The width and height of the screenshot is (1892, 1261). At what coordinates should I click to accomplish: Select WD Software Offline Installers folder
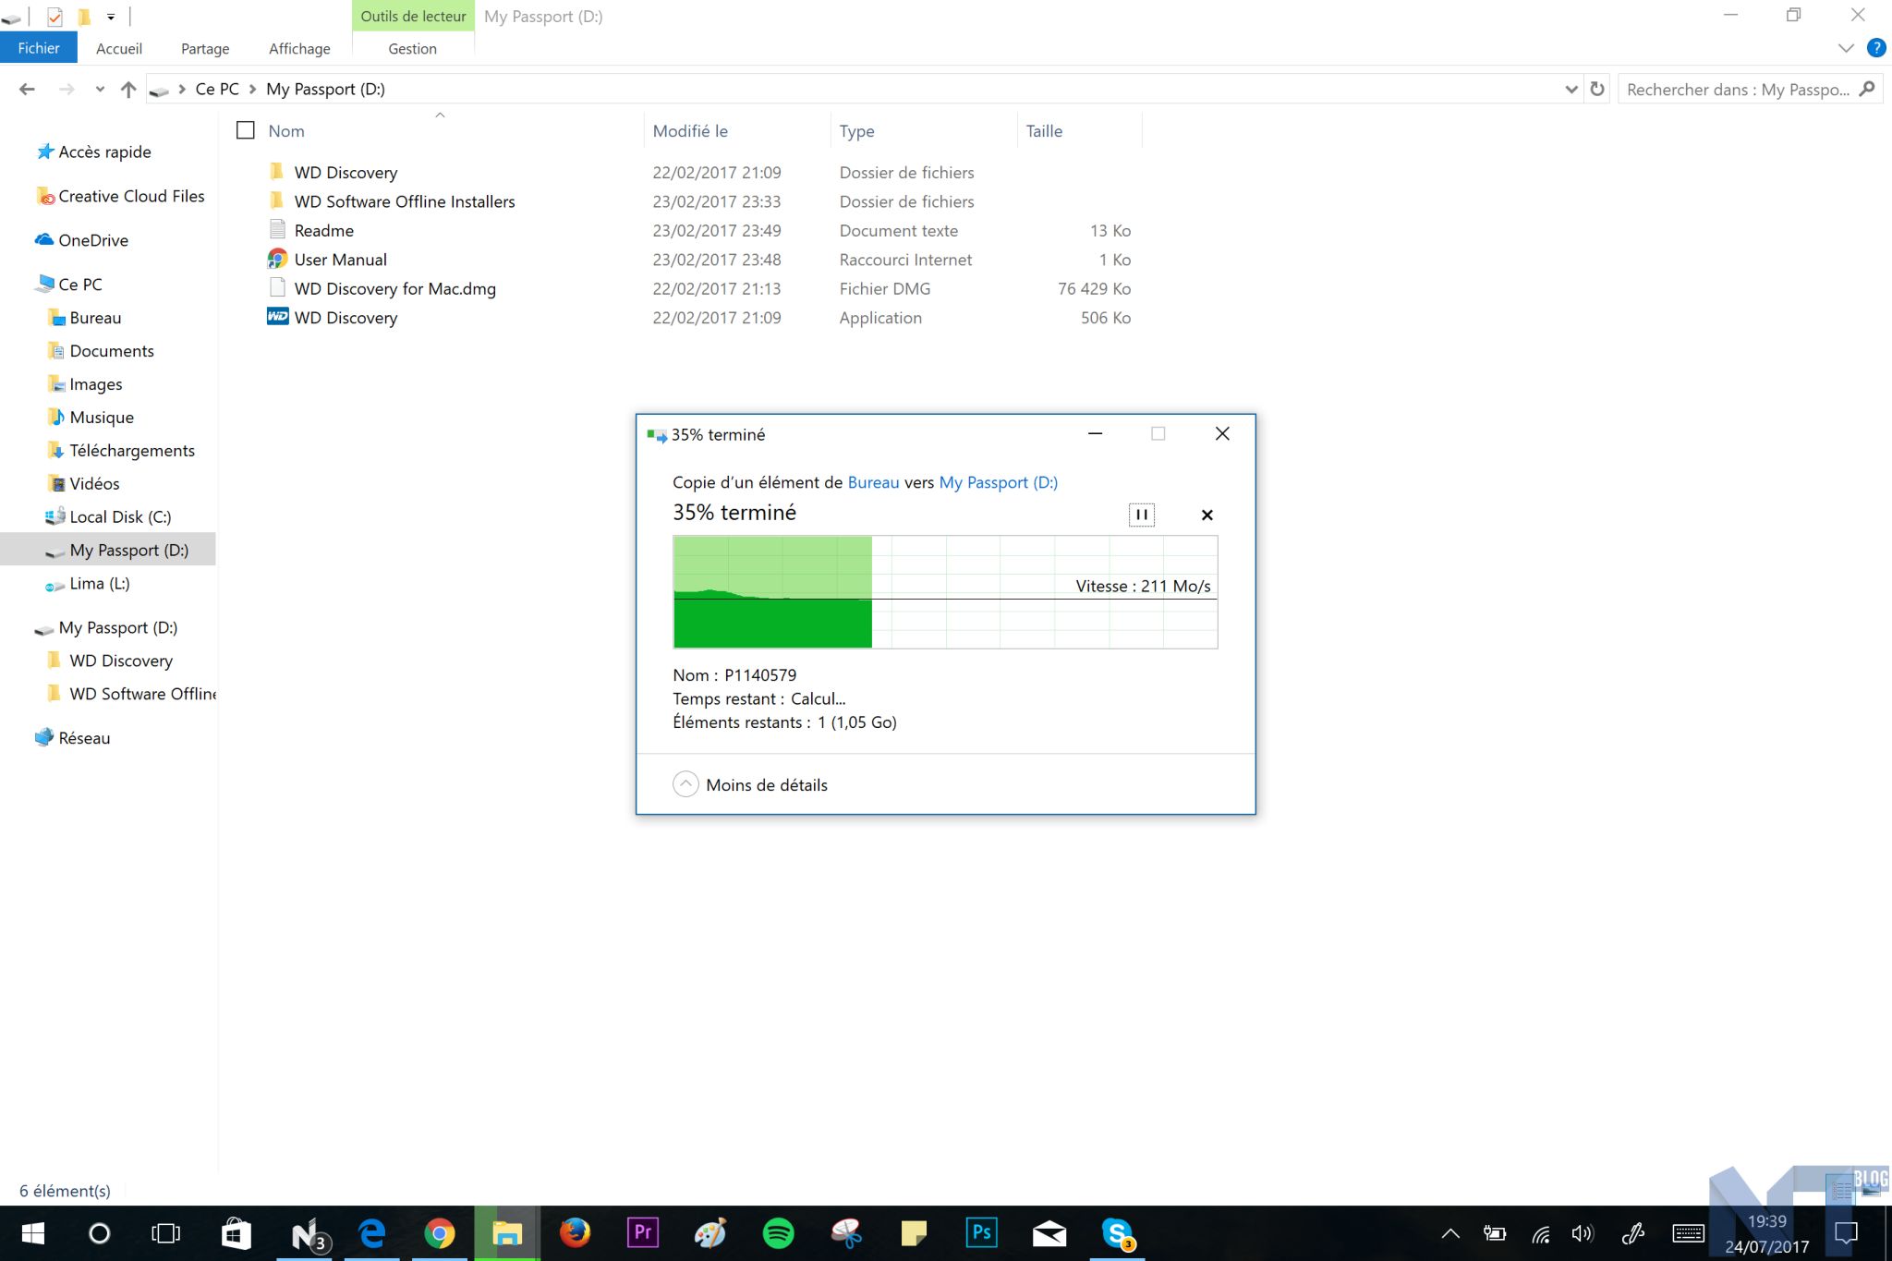[405, 201]
